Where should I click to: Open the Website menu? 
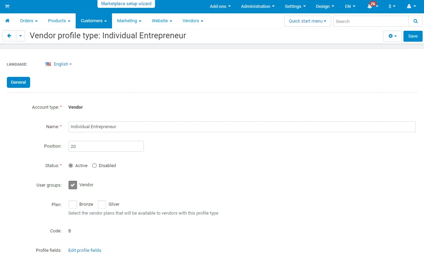pyautogui.click(x=162, y=21)
